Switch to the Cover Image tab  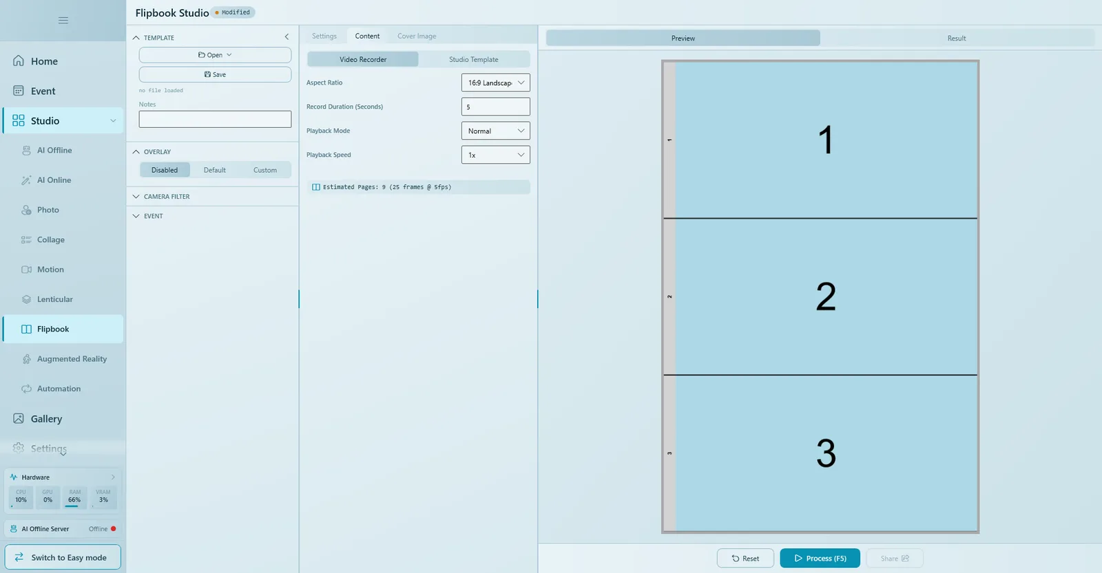[417, 36]
